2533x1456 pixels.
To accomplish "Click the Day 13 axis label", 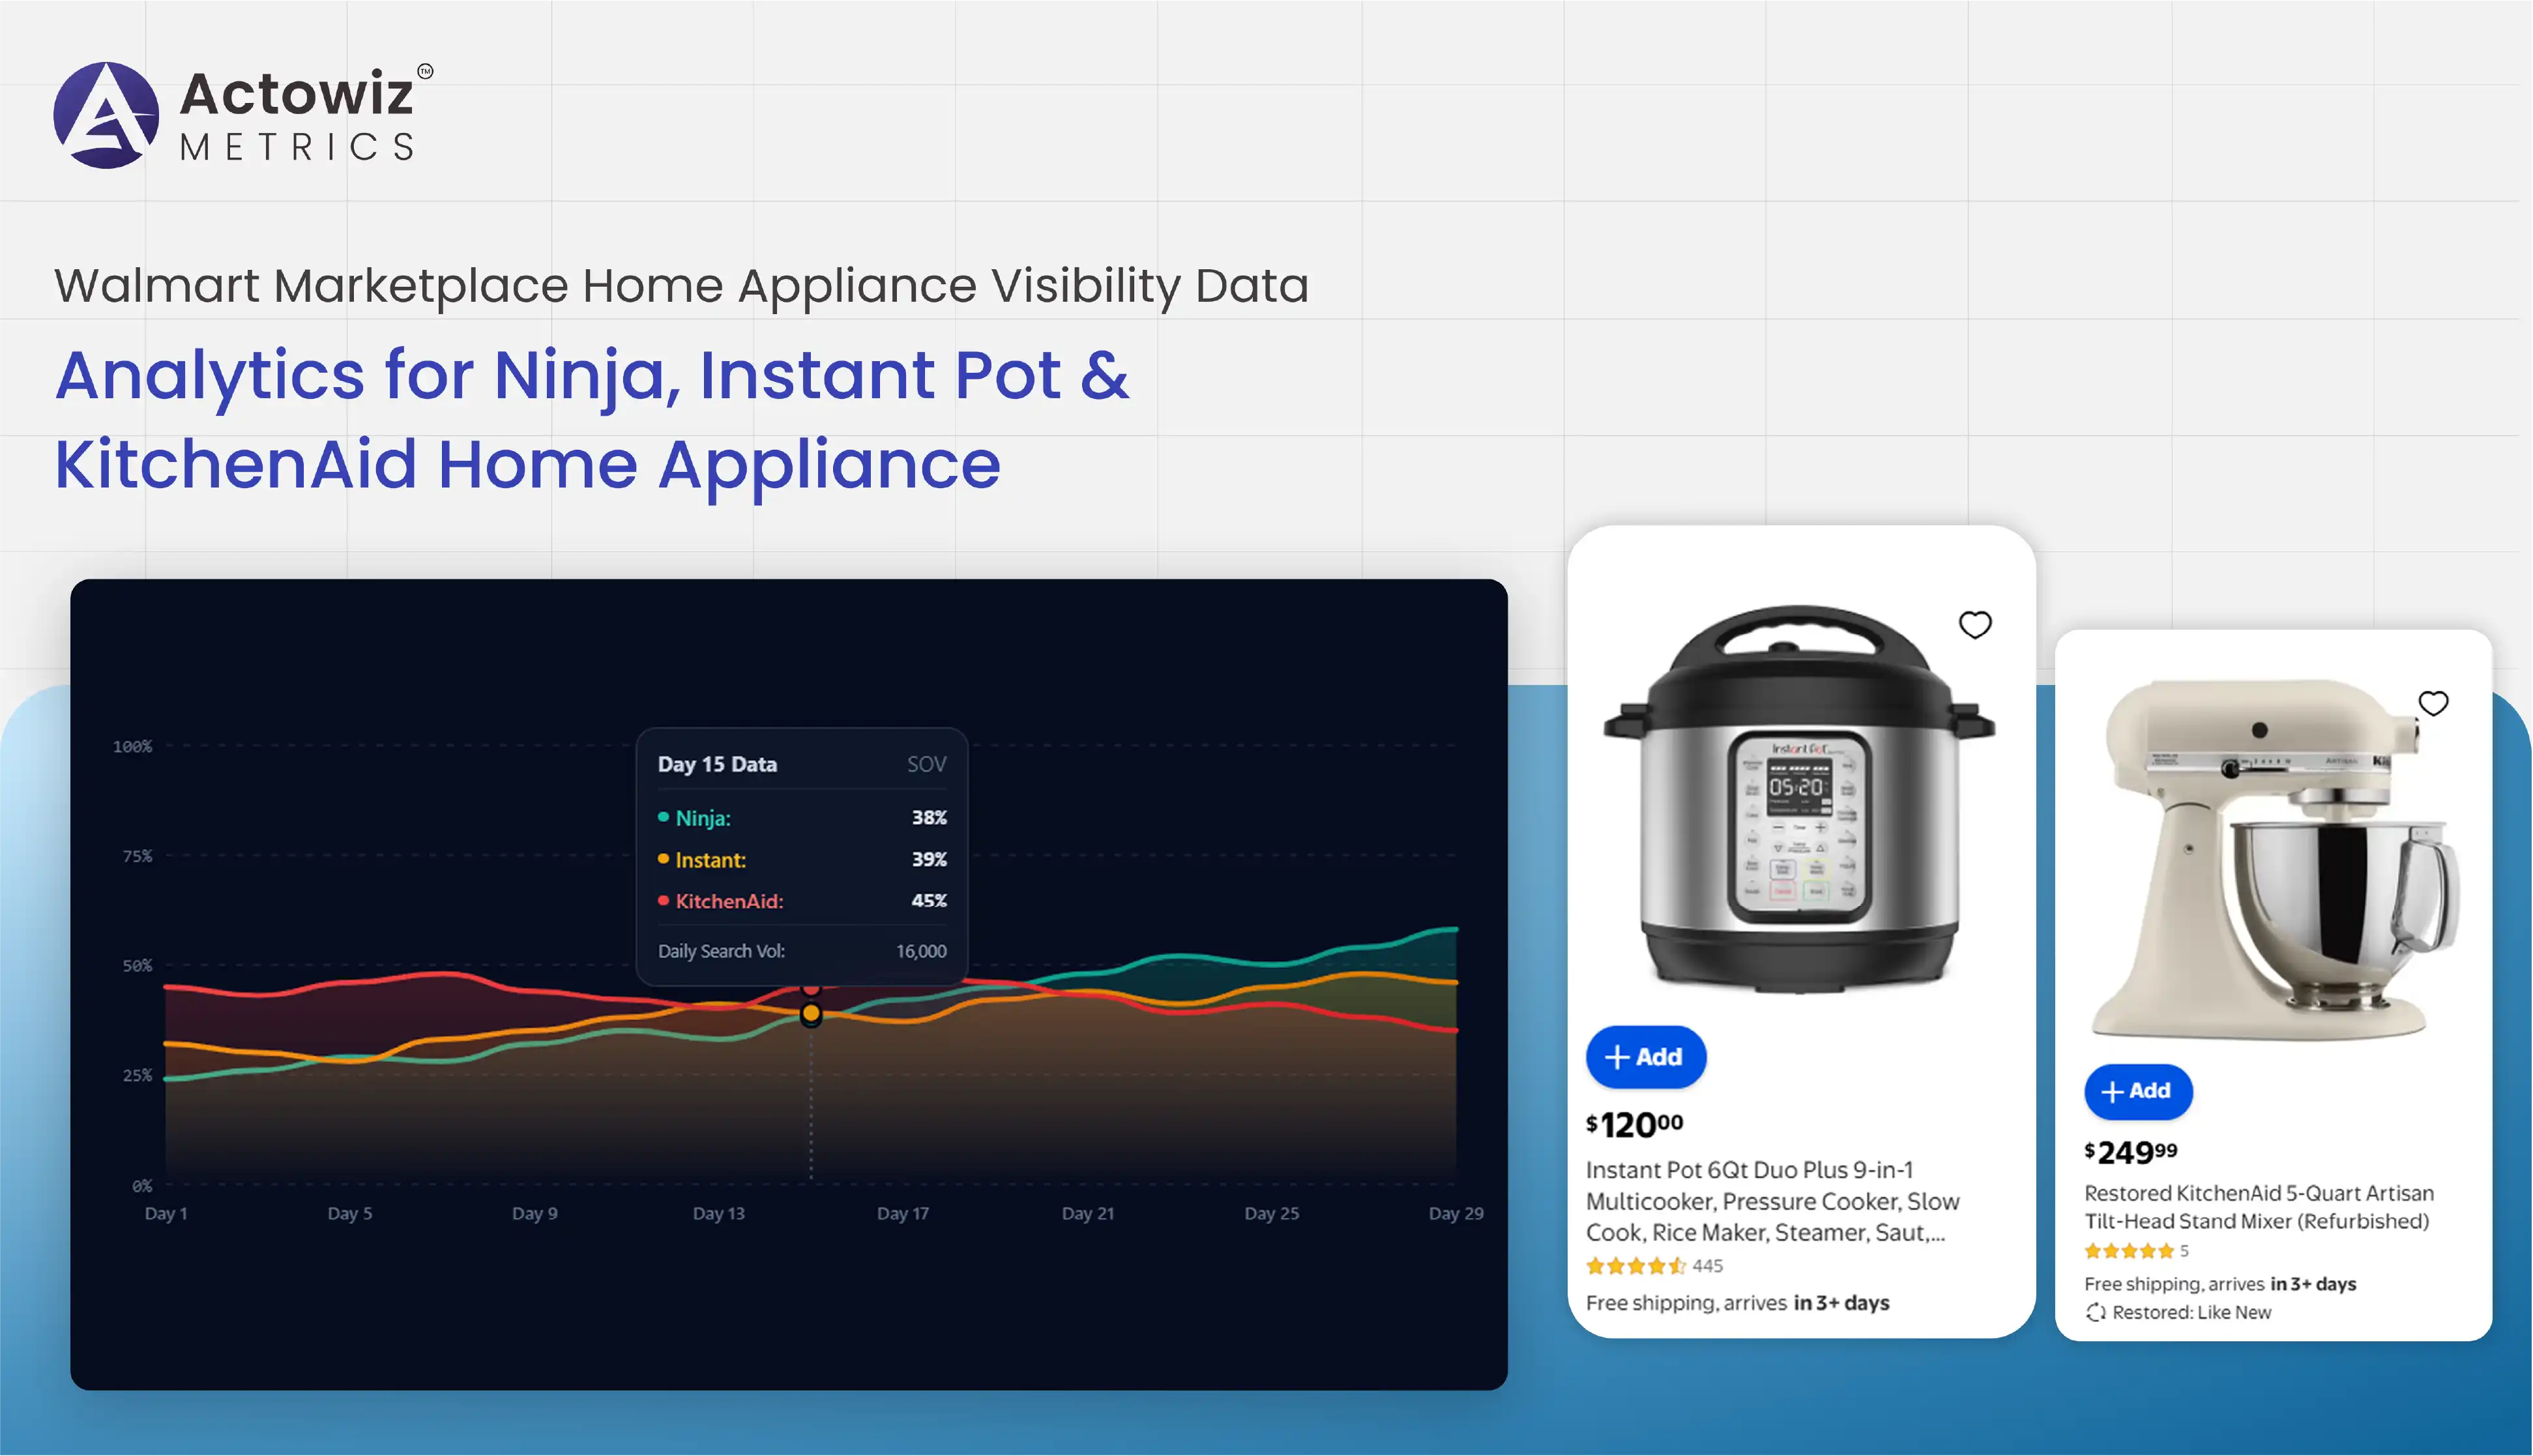I will point(719,1214).
